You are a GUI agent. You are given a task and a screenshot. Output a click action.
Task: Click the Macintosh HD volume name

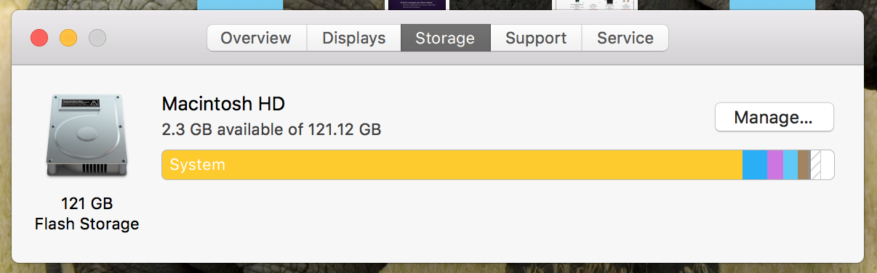(223, 104)
